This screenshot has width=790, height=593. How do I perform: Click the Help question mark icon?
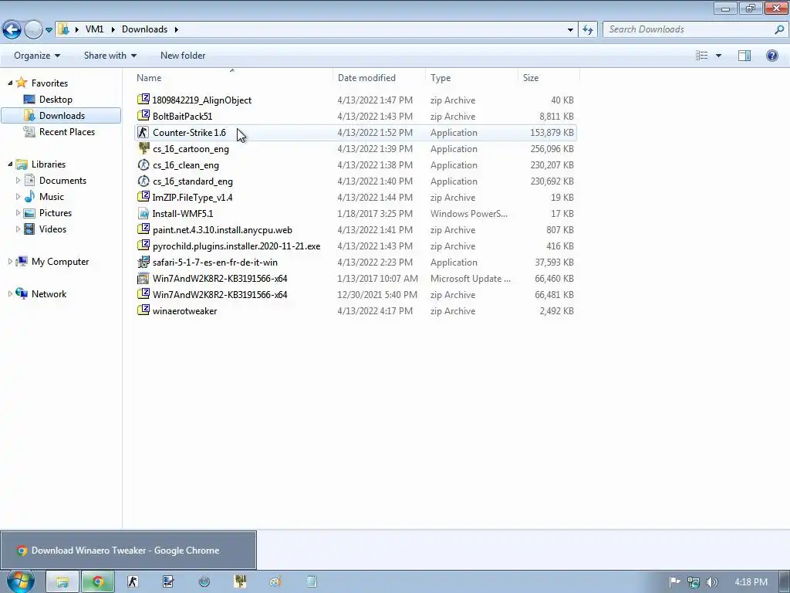point(771,56)
